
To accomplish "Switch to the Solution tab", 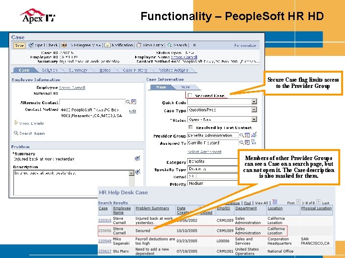I will (x=49, y=70).
